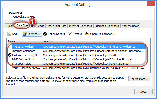
Task: Switch to the Address Books tab
Action: (130, 26)
